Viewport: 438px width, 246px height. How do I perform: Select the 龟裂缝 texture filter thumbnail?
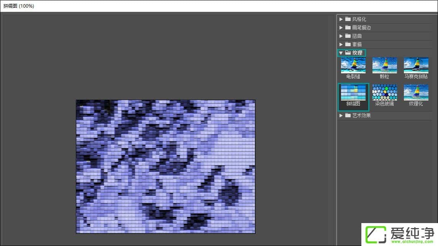tap(353, 65)
